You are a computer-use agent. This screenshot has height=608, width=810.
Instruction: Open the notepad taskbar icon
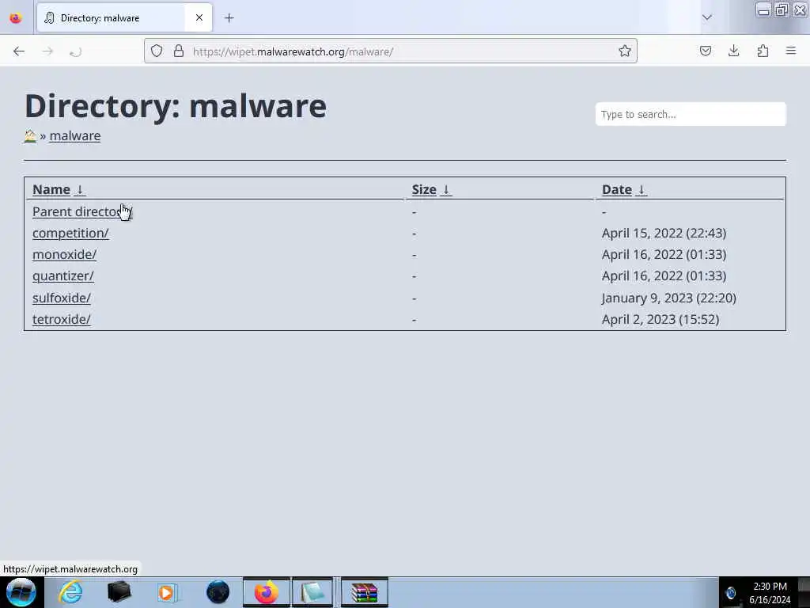[312, 592]
